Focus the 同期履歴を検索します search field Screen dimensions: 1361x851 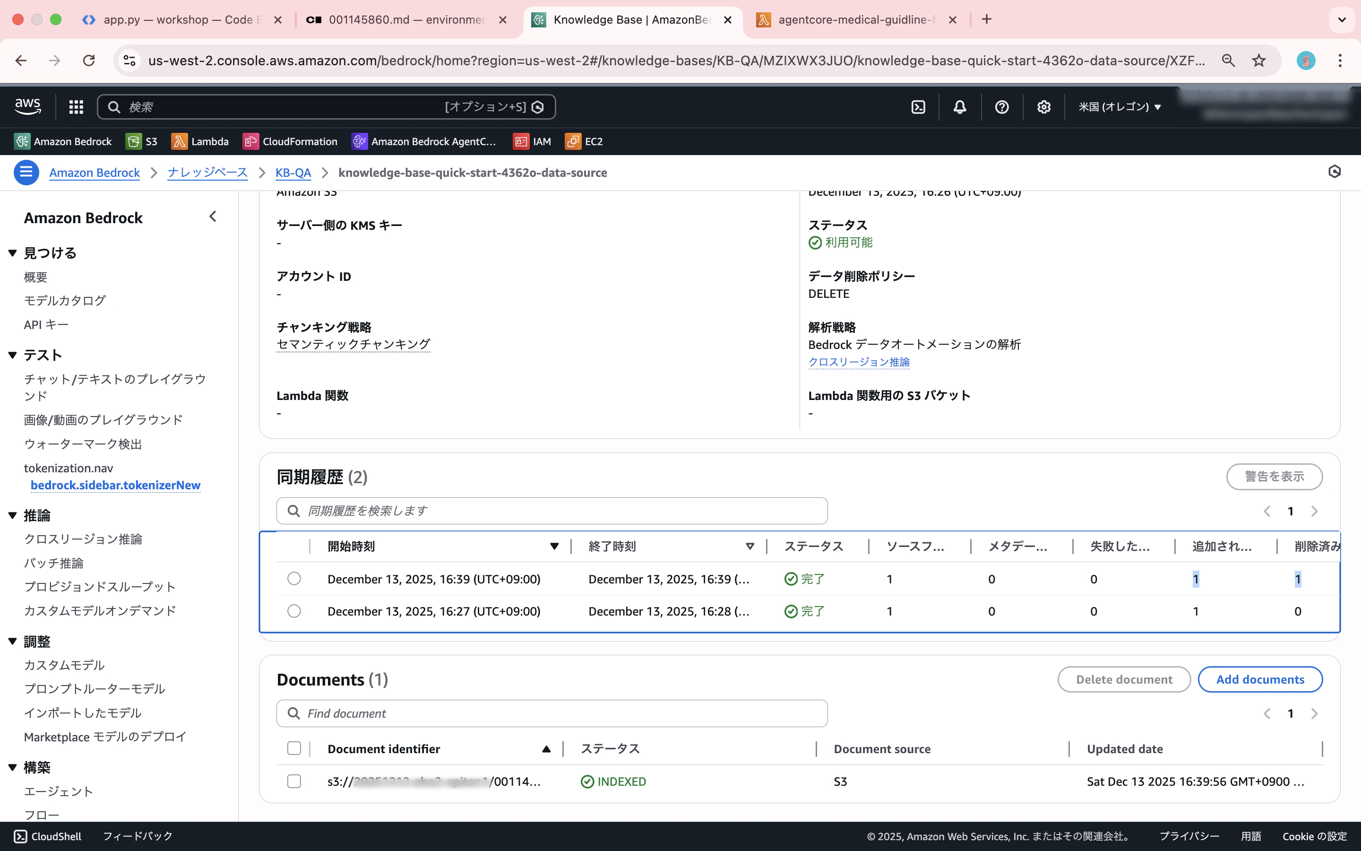[551, 511]
